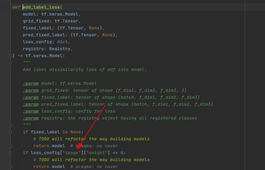Click the "fixed_label: (tf.Tensor, None)," parameter
Image resolution: width=265 pixels, height=170 pixels.
(x=63, y=28)
